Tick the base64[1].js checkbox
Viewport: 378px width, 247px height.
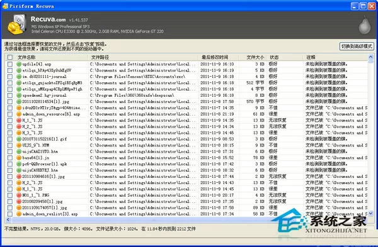click(x=10, y=158)
